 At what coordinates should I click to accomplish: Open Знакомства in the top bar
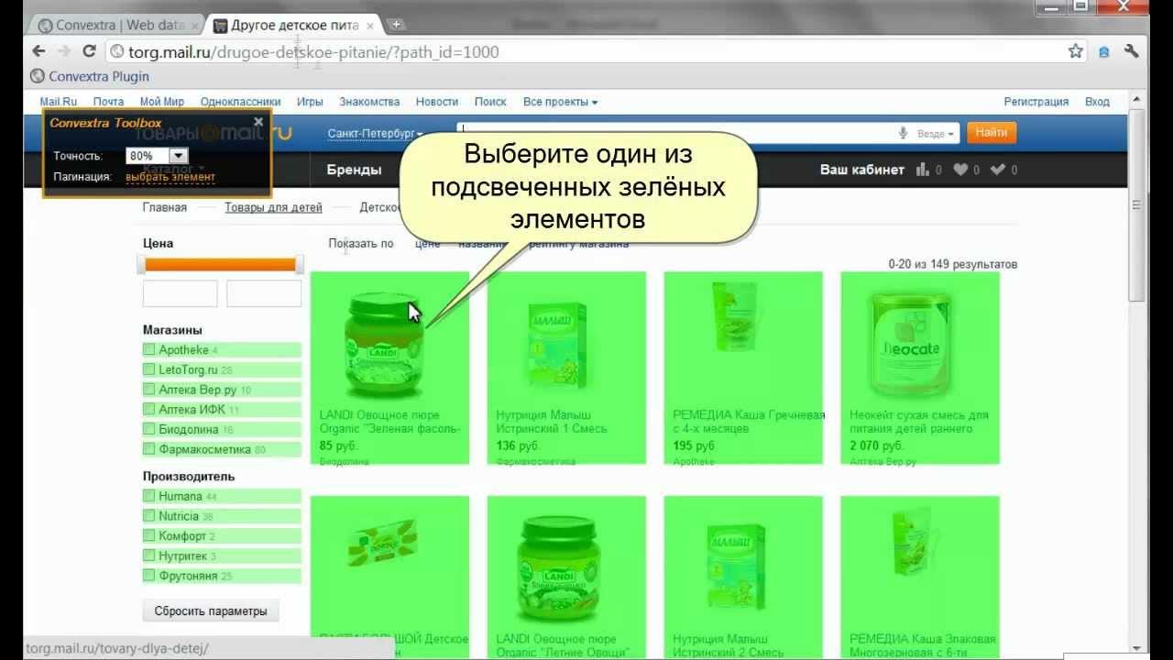pyautogui.click(x=369, y=102)
